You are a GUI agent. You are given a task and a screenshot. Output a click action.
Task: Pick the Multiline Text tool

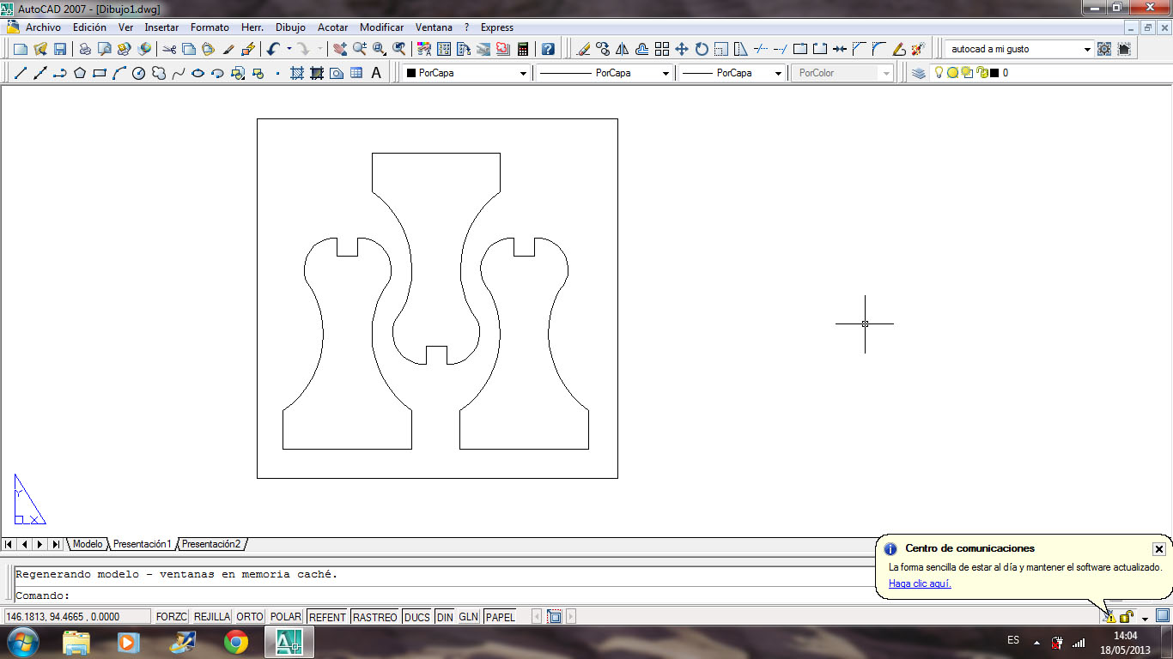376,73
